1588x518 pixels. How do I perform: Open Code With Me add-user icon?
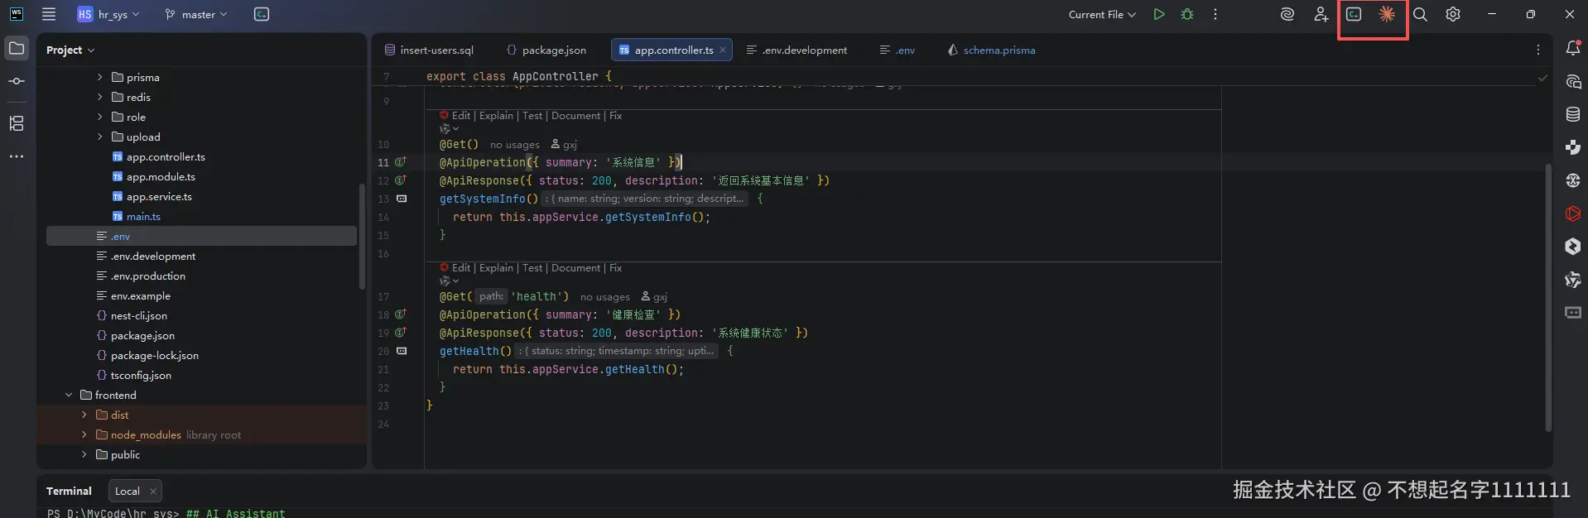[1321, 14]
